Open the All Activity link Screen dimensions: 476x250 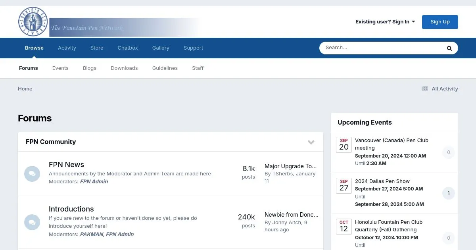[440, 89]
